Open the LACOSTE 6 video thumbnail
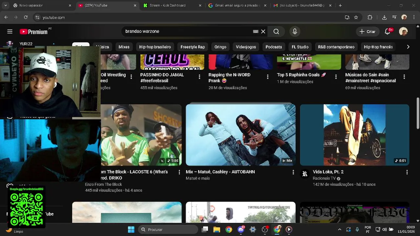Image resolution: width=420 pixels, height=236 pixels. coord(141,135)
